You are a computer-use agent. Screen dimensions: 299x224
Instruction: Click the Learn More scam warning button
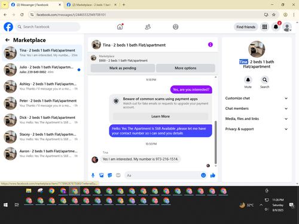click(160, 116)
